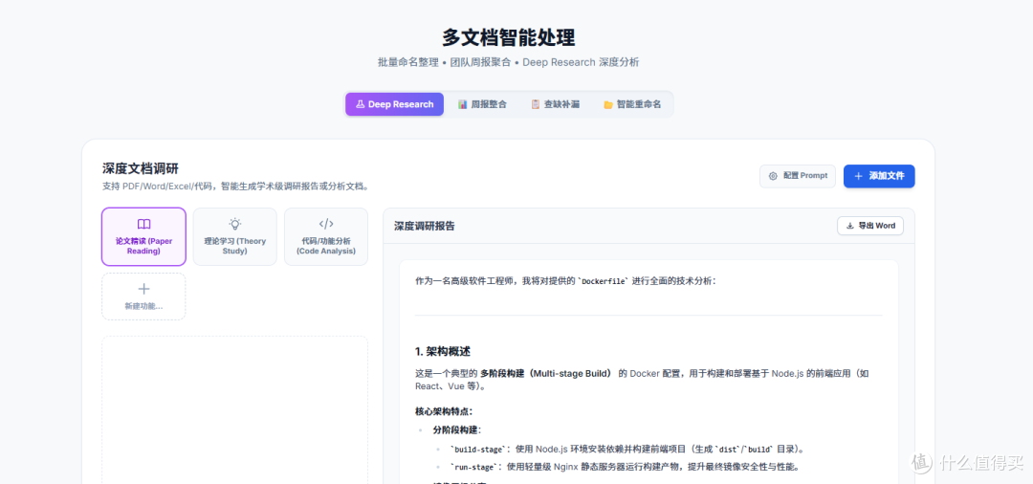The height and width of the screenshot is (484, 1033).
Task: Click the `build-stage` bullet line
Action: (627, 450)
